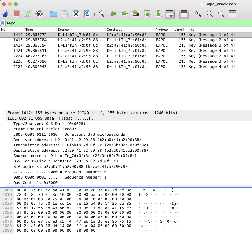
Task: Select packet 1415, Message 2 of 4
Action: click(x=126, y=40)
